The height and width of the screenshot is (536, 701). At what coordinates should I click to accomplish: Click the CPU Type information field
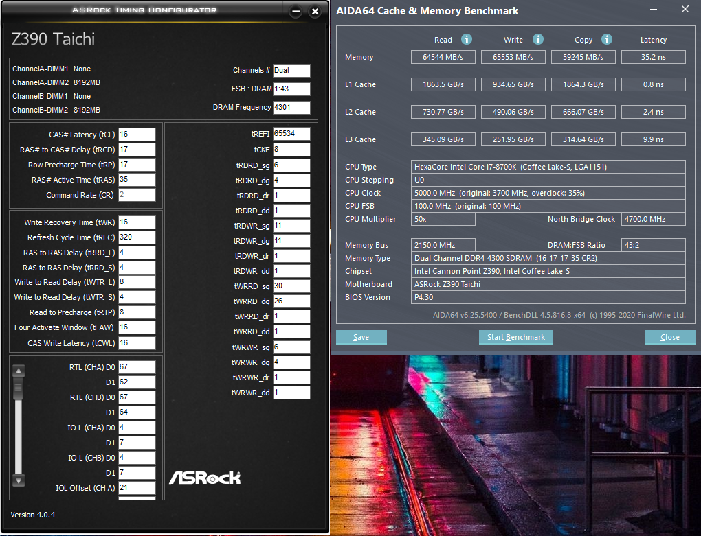coord(548,167)
